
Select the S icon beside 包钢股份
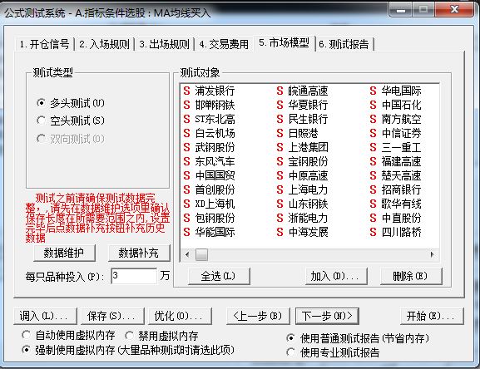[x=186, y=218]
